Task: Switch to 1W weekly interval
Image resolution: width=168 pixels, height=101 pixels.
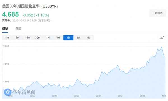Action: click(78, 38)
